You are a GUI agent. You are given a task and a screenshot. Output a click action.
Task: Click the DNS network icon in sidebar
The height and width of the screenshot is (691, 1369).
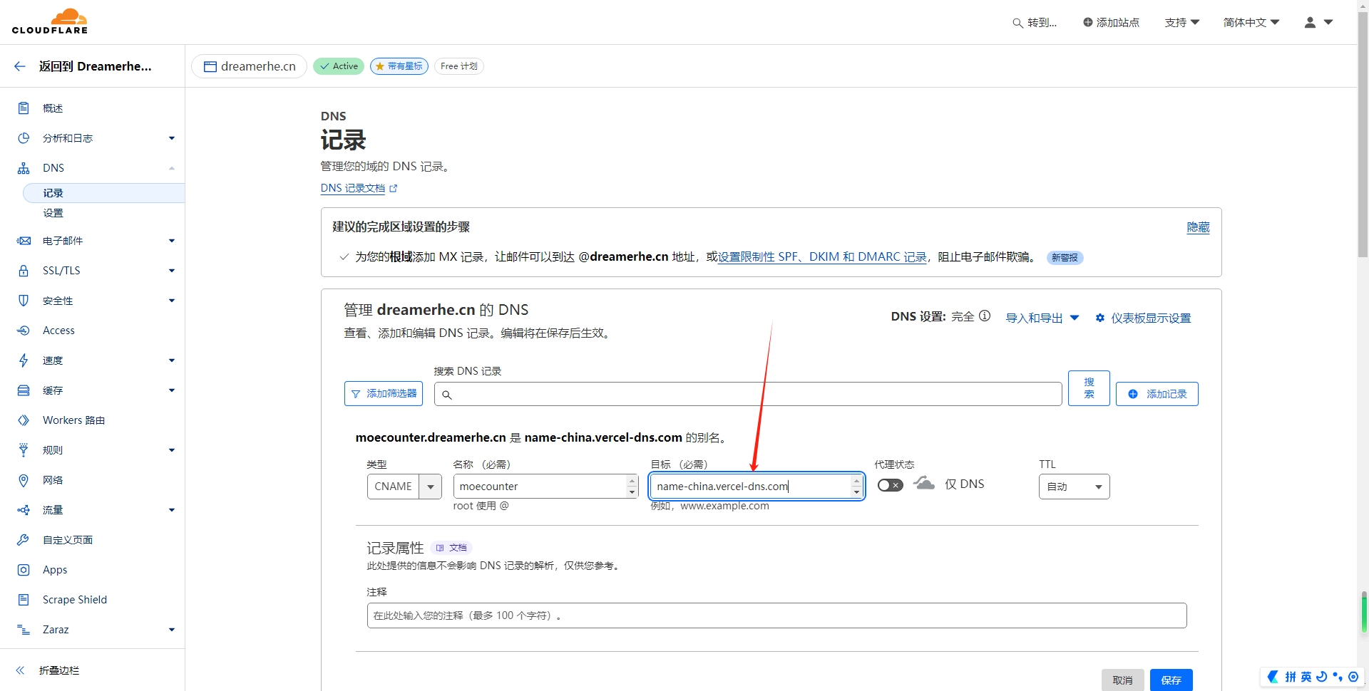[24, 168]
